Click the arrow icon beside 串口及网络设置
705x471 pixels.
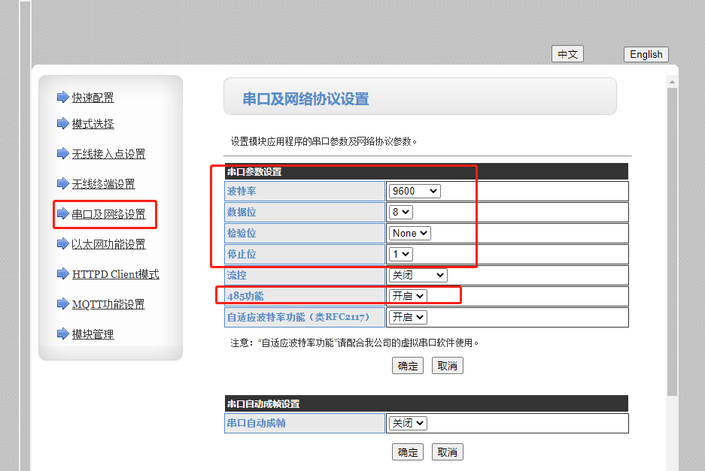pos(62,214)
